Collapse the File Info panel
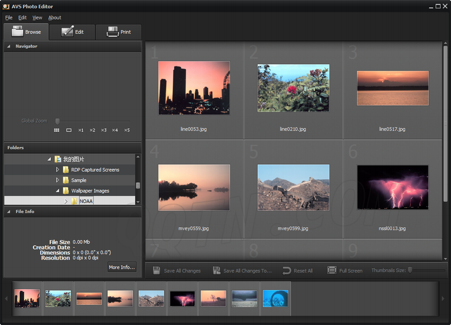451x325 pixels. [x=9, y=212]
